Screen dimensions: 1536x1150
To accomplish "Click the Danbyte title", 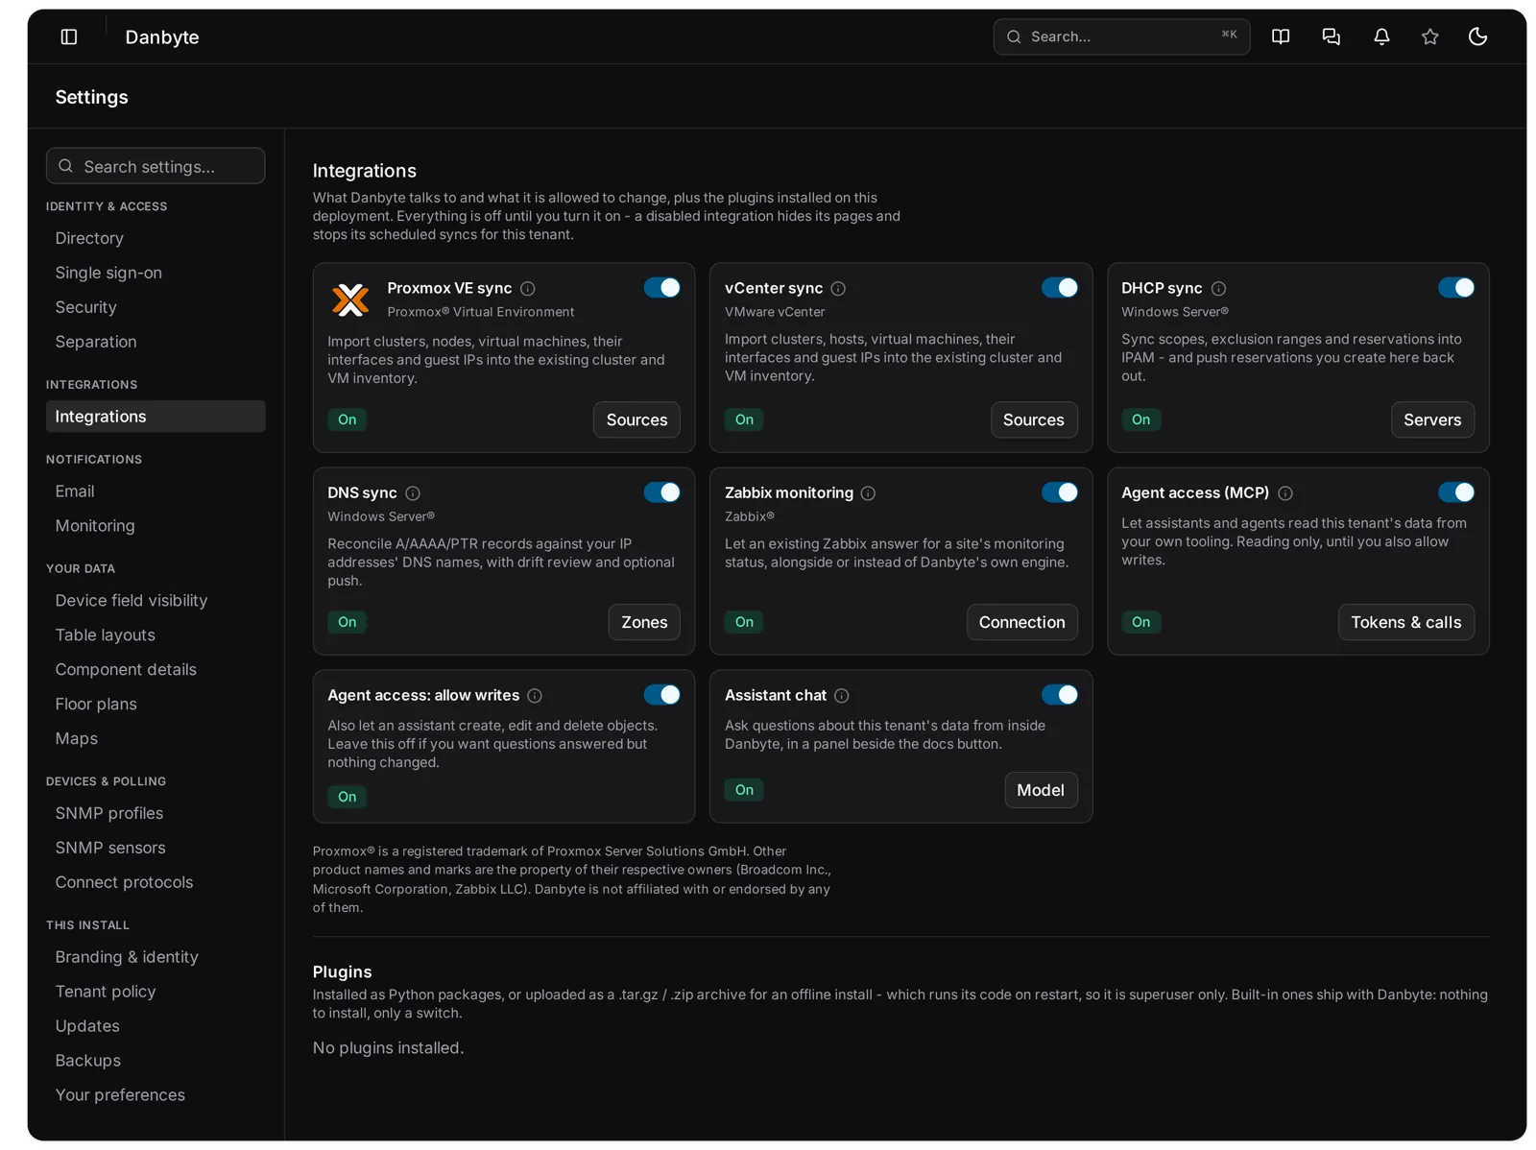I will click(162, 37).
